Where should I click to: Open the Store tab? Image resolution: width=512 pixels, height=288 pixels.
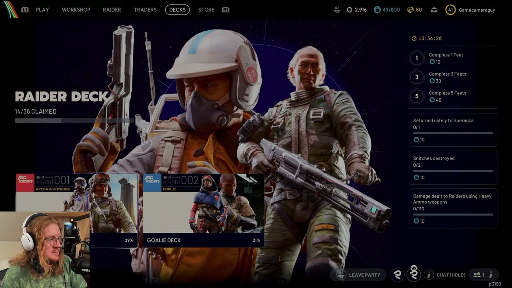(206, 10)
